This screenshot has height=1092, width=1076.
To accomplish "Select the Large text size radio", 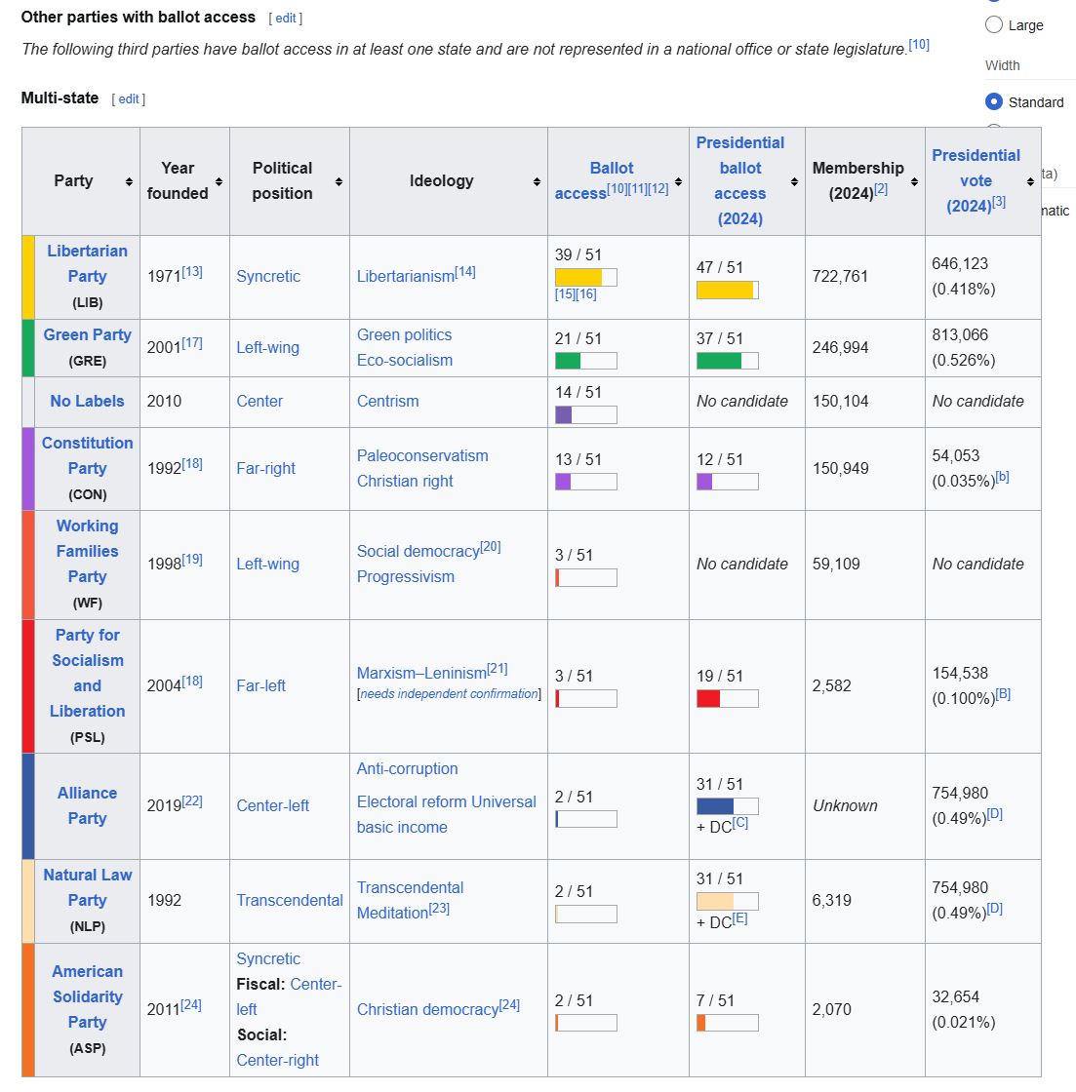I will click(x=994, y=25).
